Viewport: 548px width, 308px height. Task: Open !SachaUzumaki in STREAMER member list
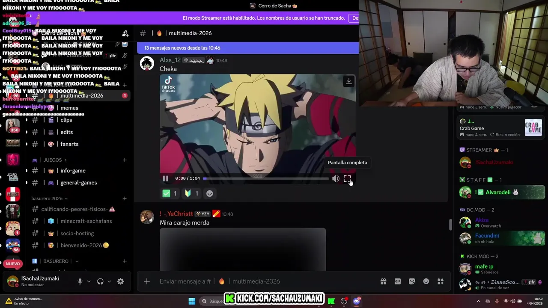501,163
